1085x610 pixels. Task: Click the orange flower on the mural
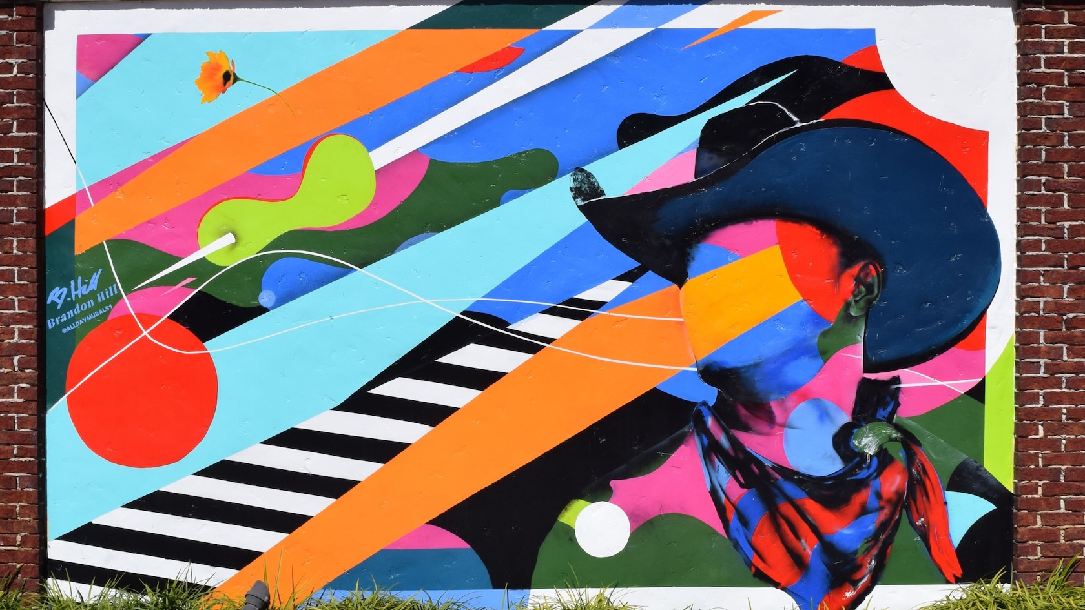[216, 77]
